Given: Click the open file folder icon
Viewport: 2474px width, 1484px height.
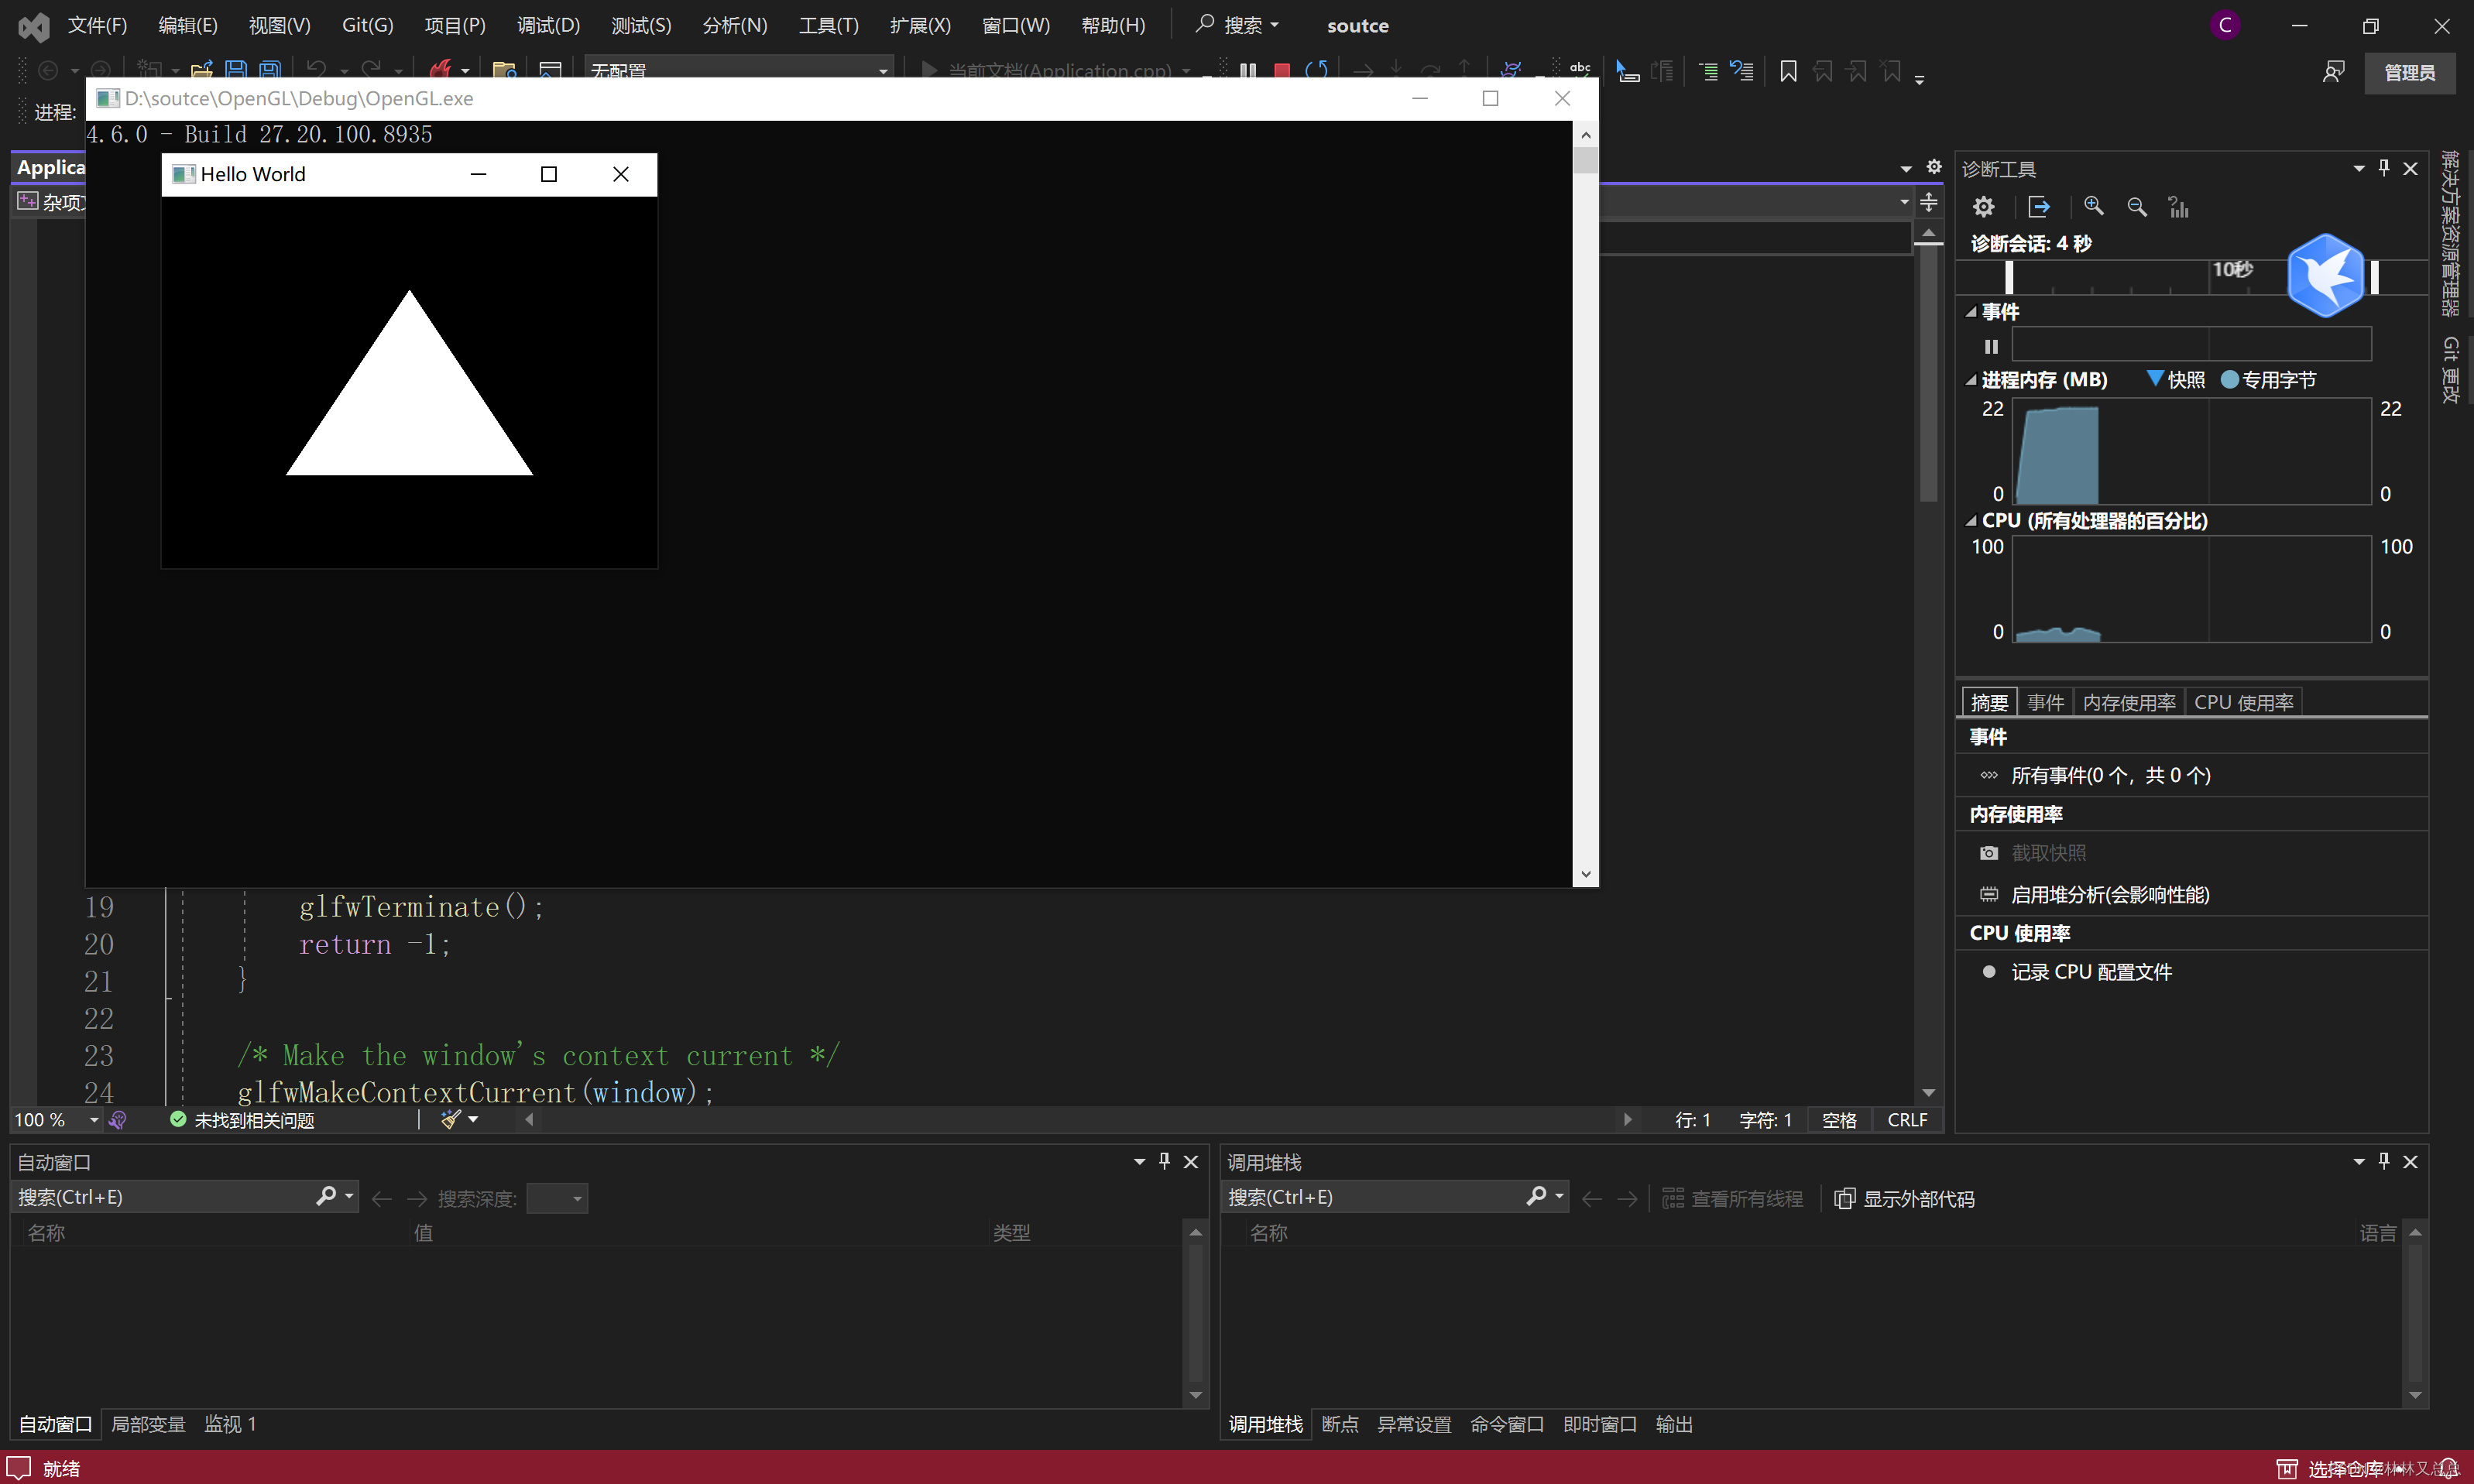Looking at the screenshot, I should (x=202, y=70).
